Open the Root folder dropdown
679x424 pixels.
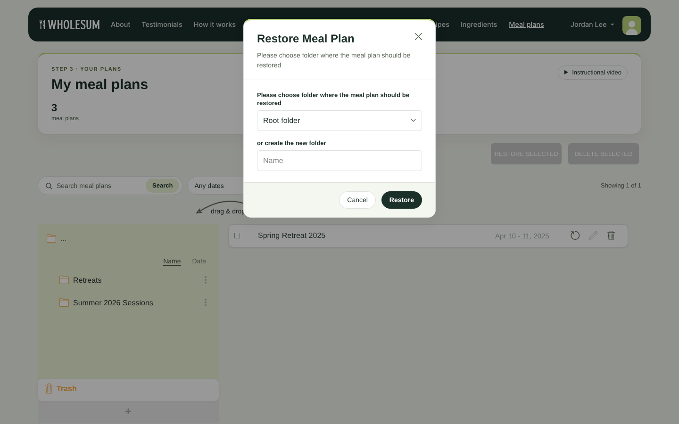(x=339, y=121)
